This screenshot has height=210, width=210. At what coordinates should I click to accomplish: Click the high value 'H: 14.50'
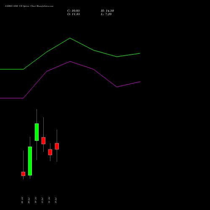coord(108,11)
